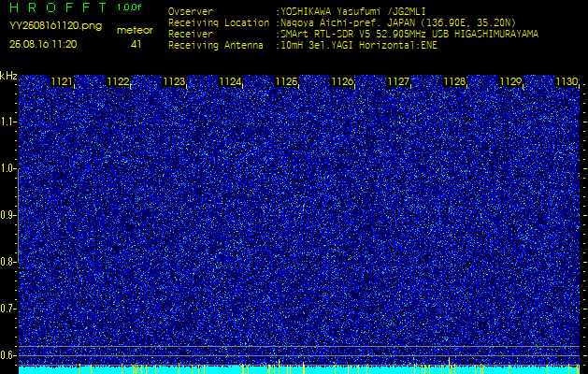Click the Receiving Antenna label
Image resolution: width=588 pixels, height=374 pixels.
point(216,46)
